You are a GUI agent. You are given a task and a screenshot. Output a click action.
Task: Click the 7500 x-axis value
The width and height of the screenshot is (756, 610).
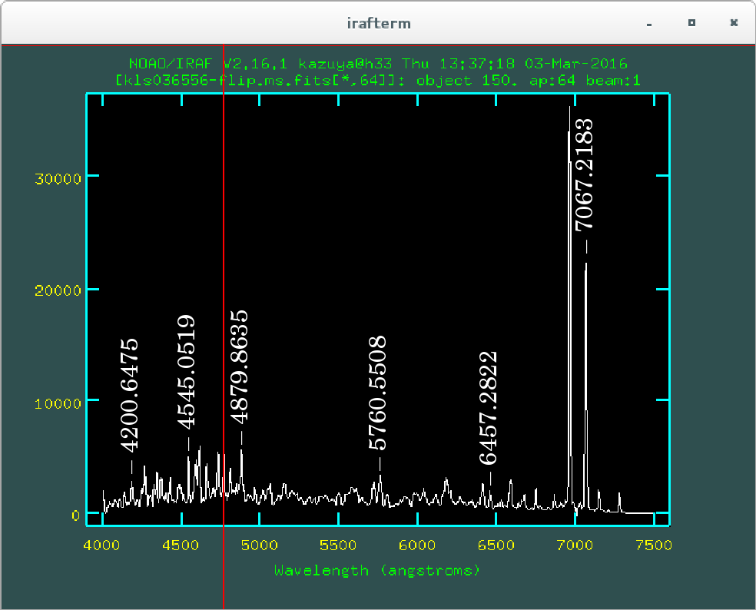pyautogui.click(x=654, y=545)
